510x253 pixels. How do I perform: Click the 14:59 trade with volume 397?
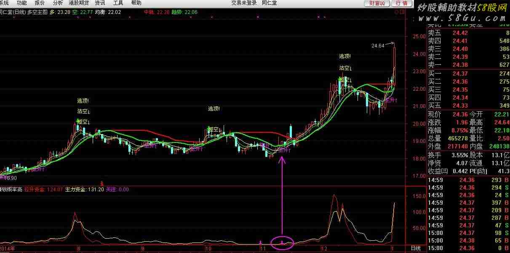[468, 203]
